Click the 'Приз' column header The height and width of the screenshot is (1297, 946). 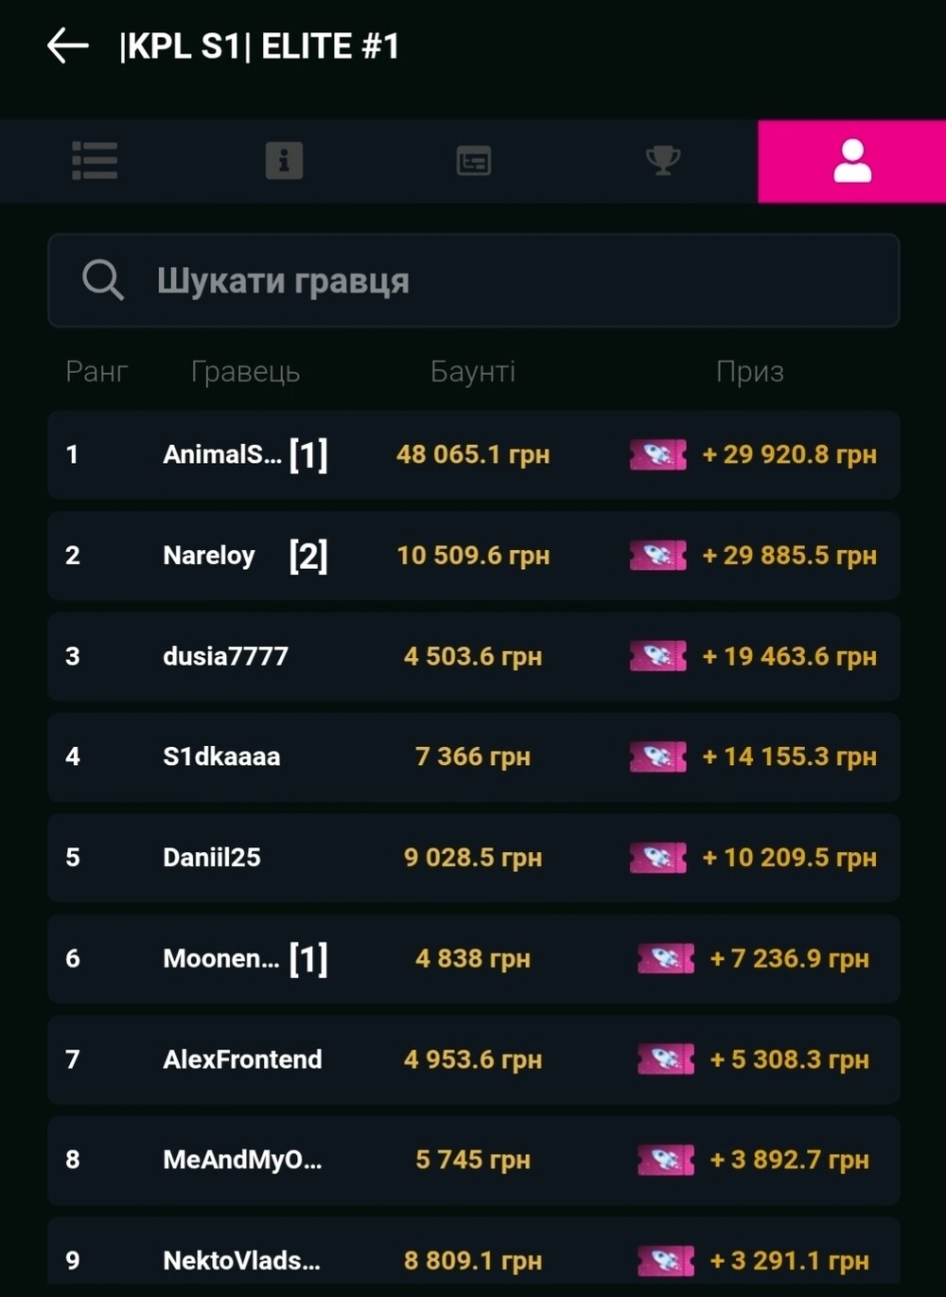[x=749, y=371]
